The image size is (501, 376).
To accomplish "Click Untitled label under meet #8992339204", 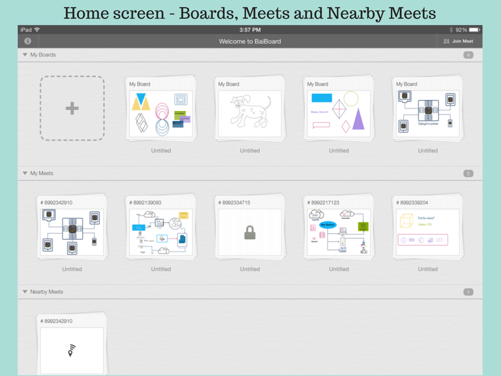I will coord(428,269).
